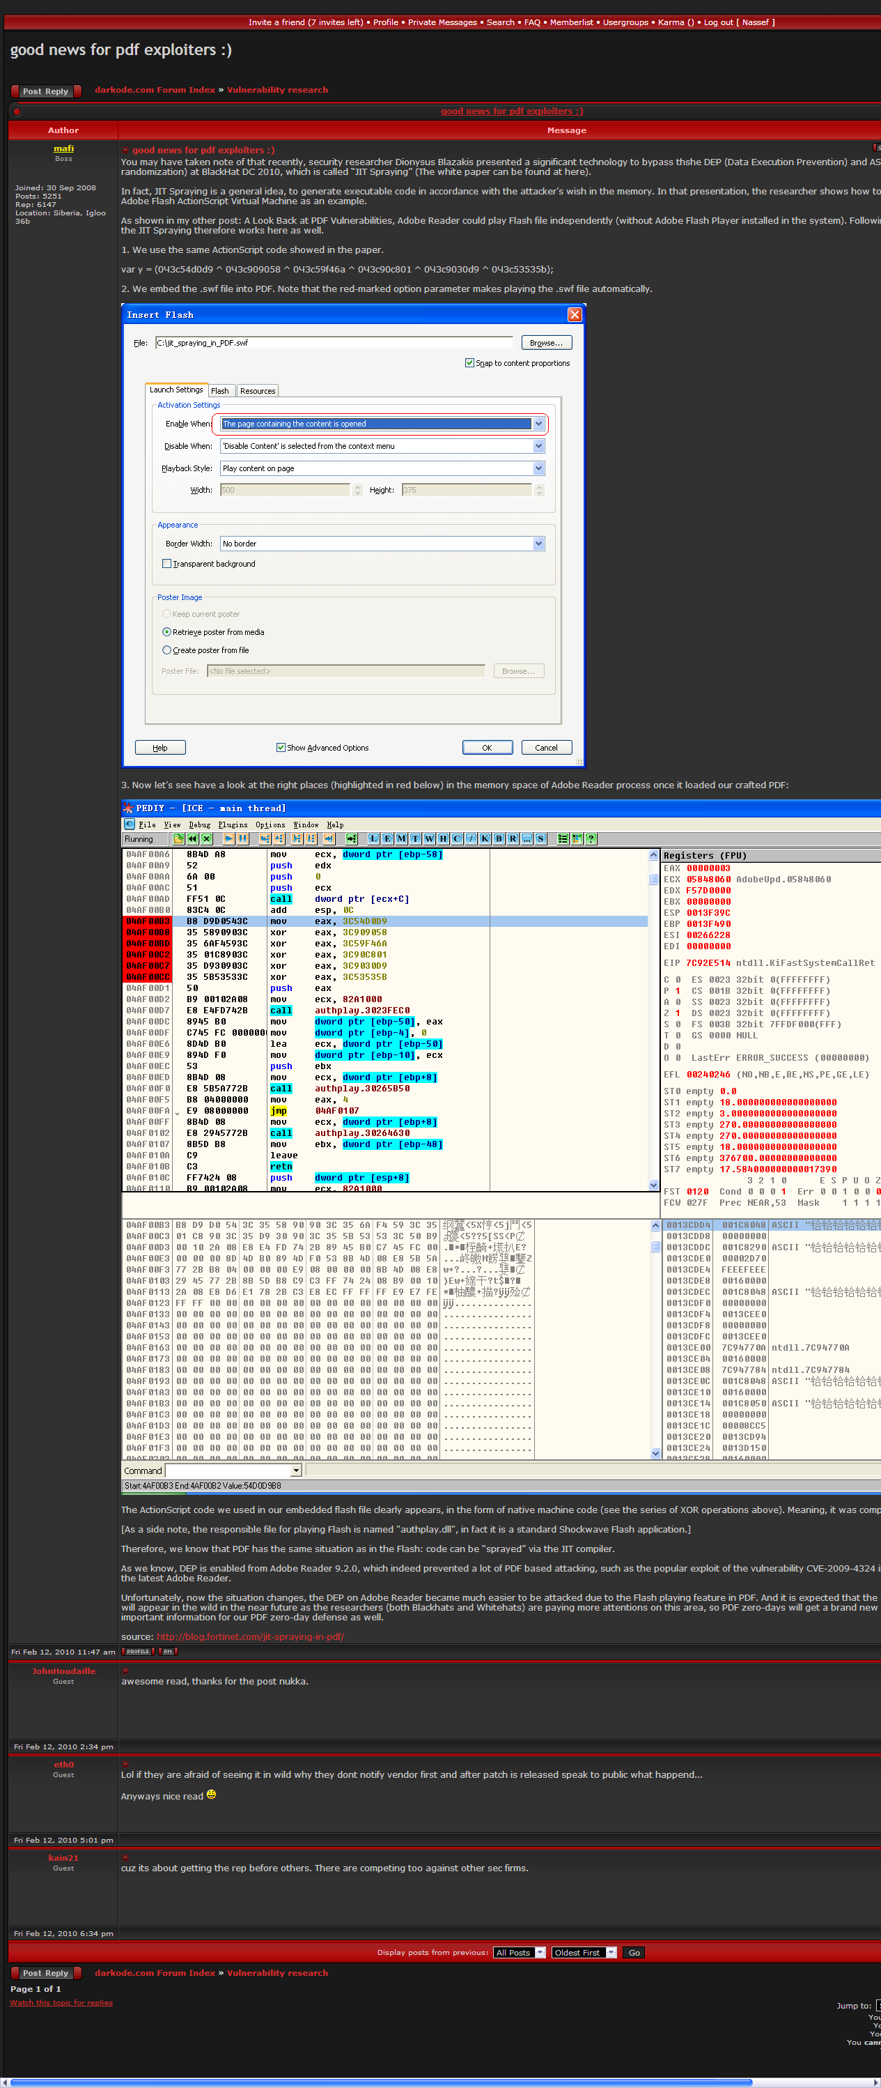Click the Command input field in debugger
The width and height of the screenshot is (881, 2088).
click(228, 1471)
